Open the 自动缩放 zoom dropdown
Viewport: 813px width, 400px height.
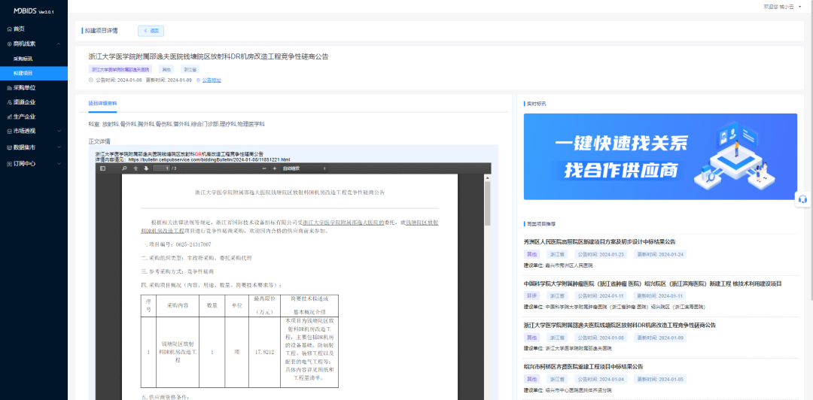point(304,168)
